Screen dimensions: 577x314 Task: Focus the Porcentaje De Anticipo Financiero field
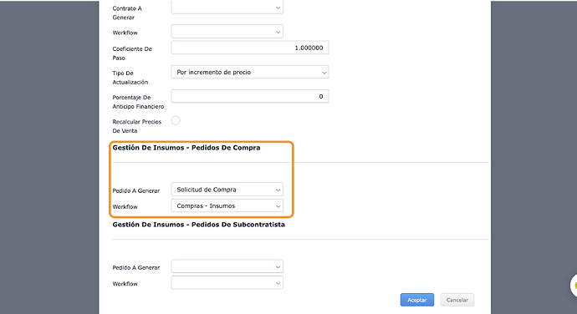pos(250,96)
